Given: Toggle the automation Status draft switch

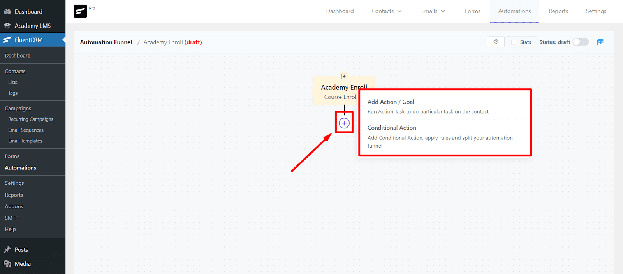Looking at the screenshot, I should coord(580,42).
